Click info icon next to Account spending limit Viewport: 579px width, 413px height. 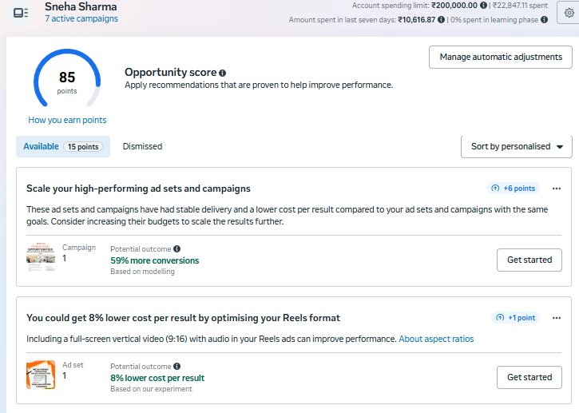(484, 6)
